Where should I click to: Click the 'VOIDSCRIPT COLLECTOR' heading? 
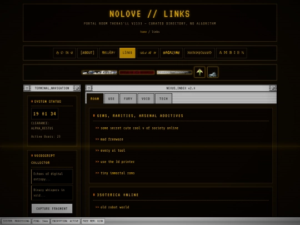(x=43, y=159)
